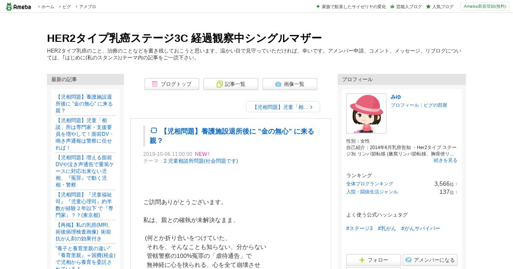This screenshot has height=269, width=513.
Task: Click the chevron on next-article button
Action: pyautogui.click(x=311, y=107)
